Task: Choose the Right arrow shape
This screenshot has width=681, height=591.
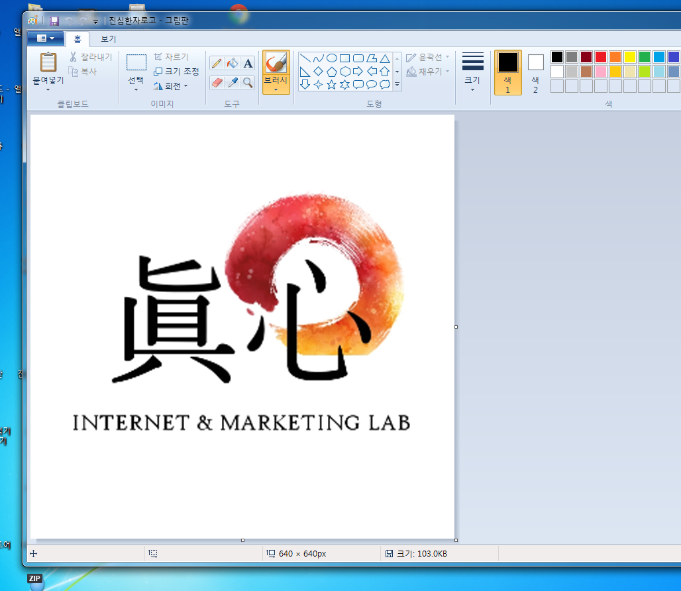Action: point(358,72)
